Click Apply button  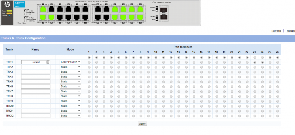142,124
